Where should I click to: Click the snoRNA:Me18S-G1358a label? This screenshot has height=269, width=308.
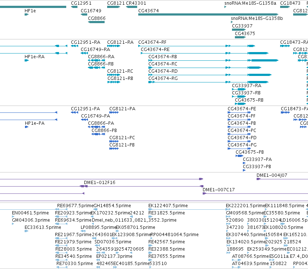[250, 3]
